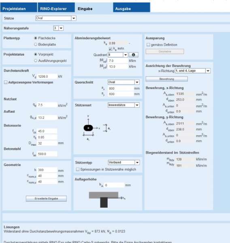The width and height of the screenshot is (230, 243).
Task: Click the cnom,o input field
Action: click(47, 176)
